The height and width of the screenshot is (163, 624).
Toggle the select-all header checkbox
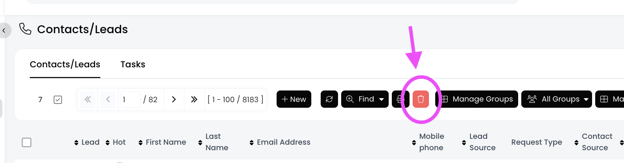(27, 142)
